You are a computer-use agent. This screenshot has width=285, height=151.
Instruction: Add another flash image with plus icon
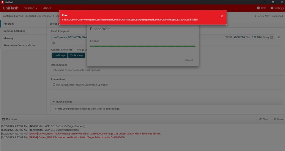[53, 43]
